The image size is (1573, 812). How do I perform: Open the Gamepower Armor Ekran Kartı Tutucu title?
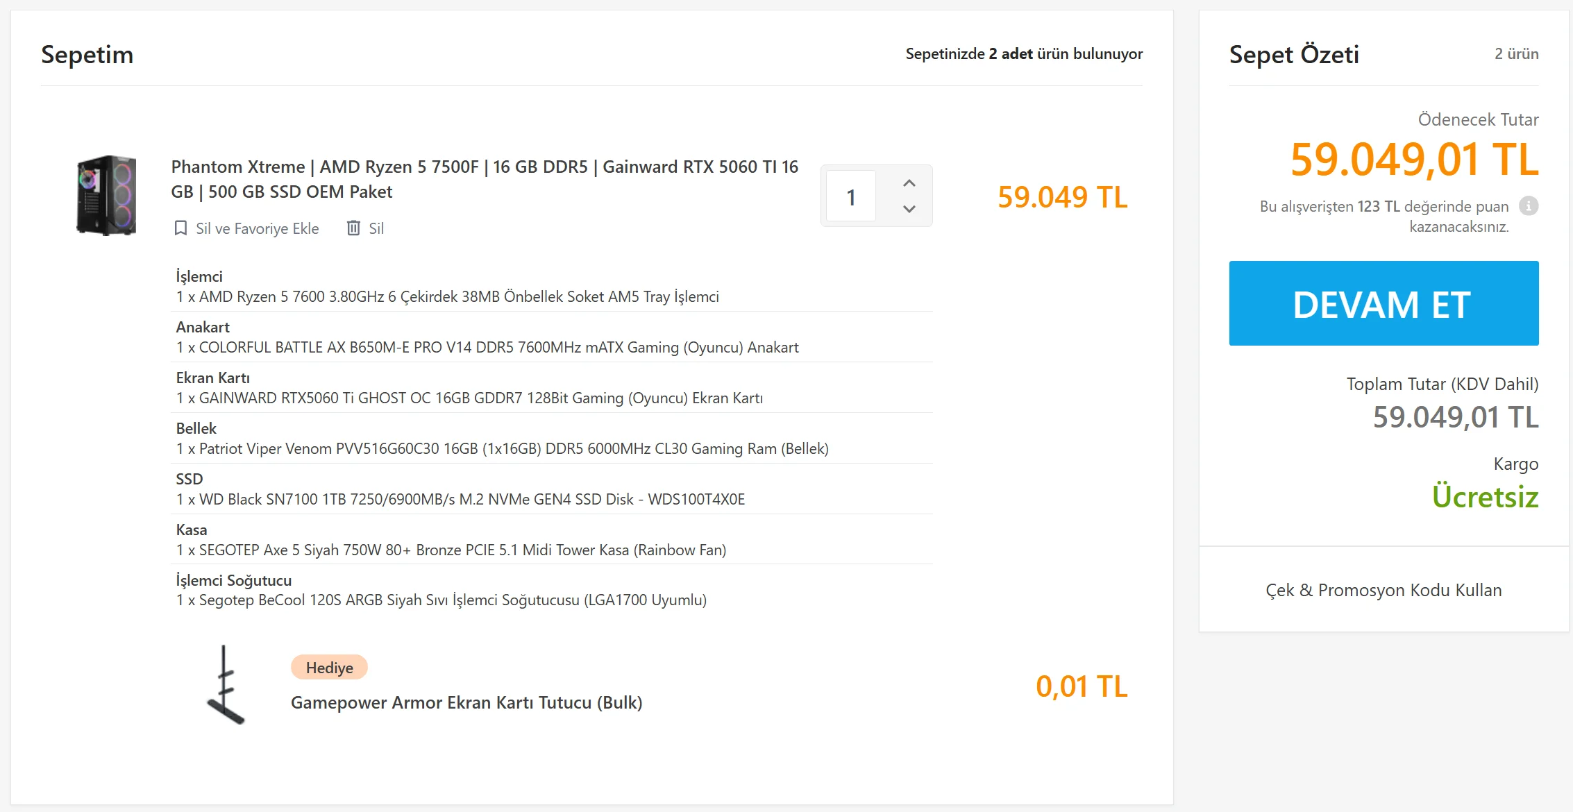click(466, 702)
